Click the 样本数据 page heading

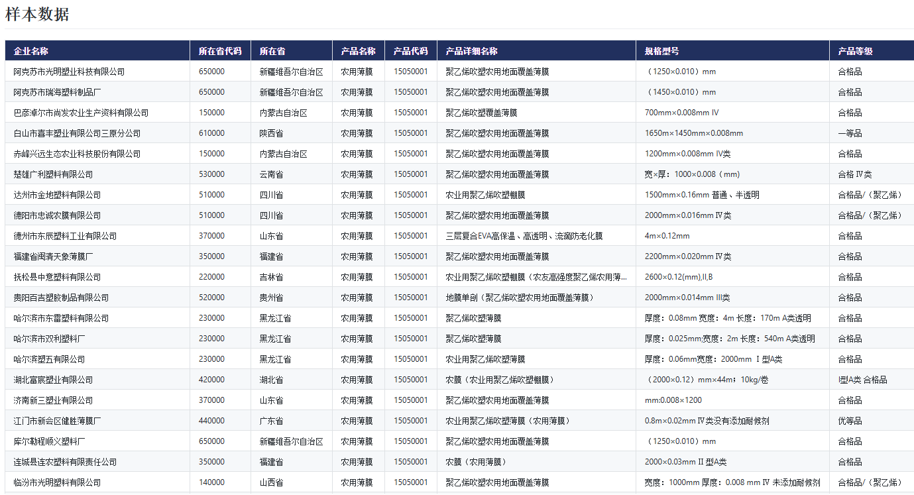37,14
